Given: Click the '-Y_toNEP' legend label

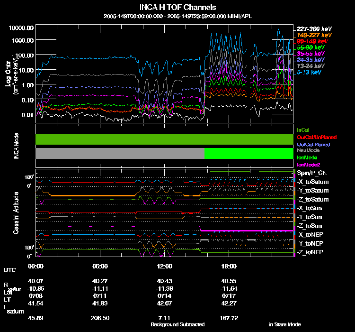Looking at the screenshot, I should (310, 243).
